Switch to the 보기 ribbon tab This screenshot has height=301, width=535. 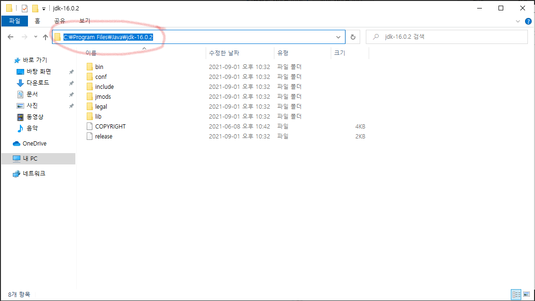84,21
